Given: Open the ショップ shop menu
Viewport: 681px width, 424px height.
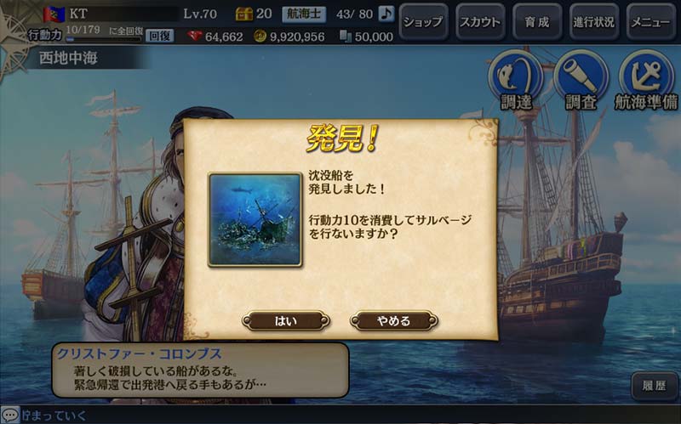Looking at the screenshot, I should coord(423,22).
